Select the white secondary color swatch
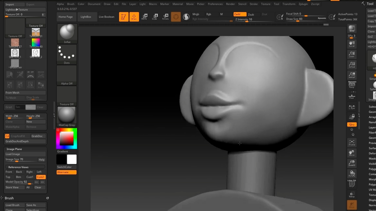The height and width of the screenshot is (211, 376). [72, 159]
